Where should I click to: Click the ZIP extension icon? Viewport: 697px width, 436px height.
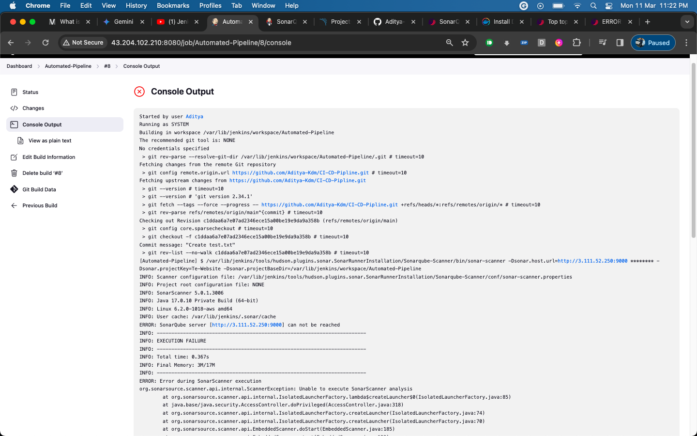(524, 43)
